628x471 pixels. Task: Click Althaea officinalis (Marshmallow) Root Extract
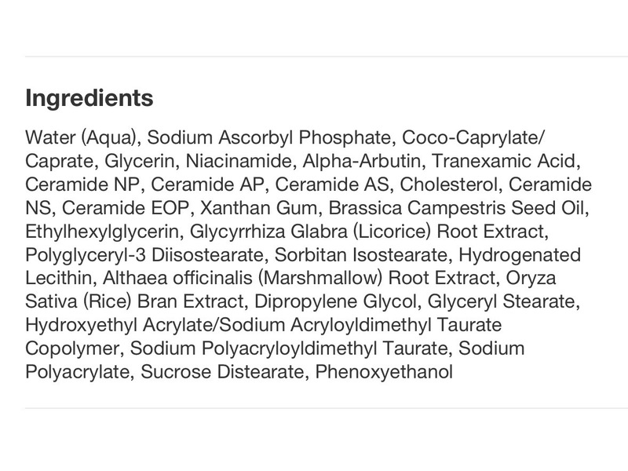pos(298,279)
